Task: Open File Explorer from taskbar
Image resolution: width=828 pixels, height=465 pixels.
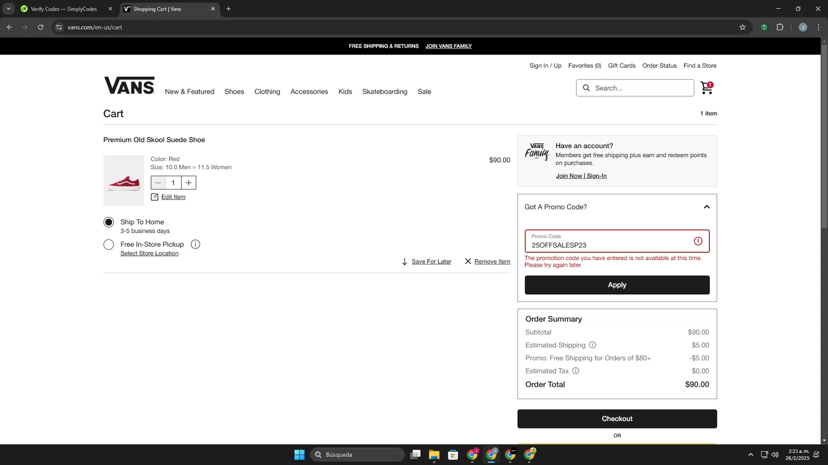Action: pos(434,455)
